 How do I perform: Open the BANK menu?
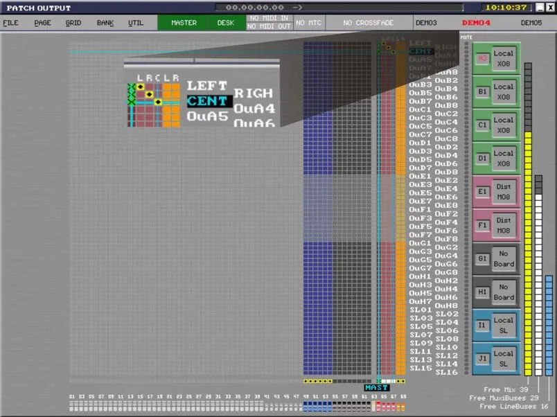[105, 23]
